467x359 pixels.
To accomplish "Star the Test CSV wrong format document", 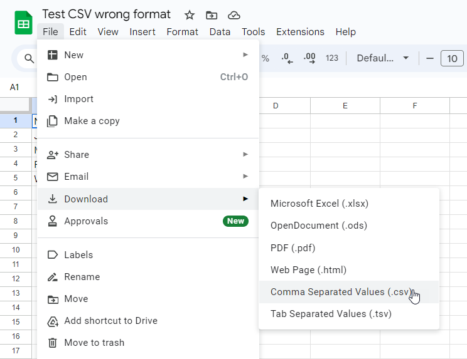I will tap(190, 15).
